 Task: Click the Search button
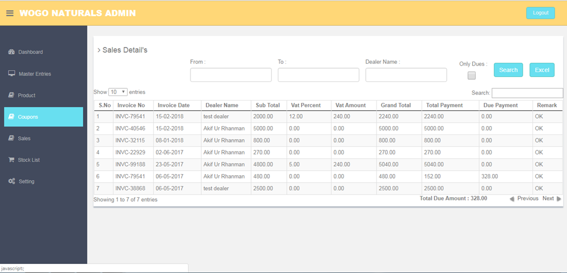[x=508, y=70]
